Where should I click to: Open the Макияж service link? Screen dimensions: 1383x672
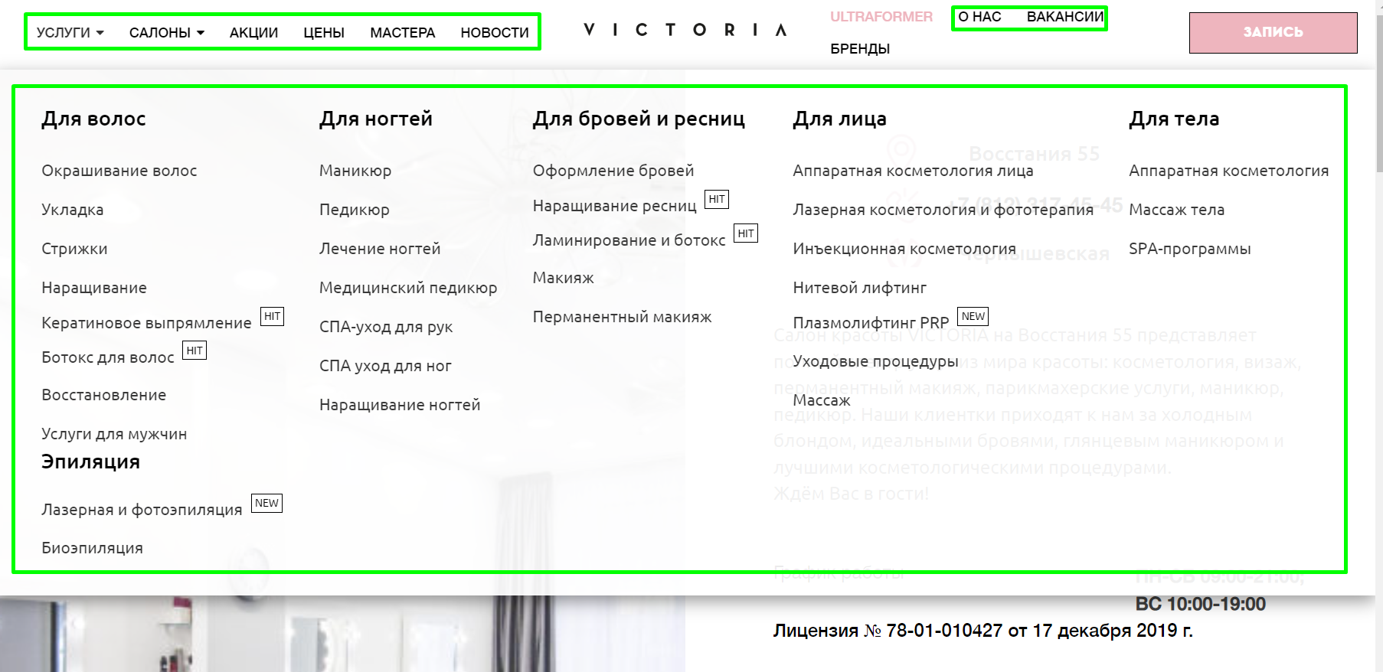point(564,278)
